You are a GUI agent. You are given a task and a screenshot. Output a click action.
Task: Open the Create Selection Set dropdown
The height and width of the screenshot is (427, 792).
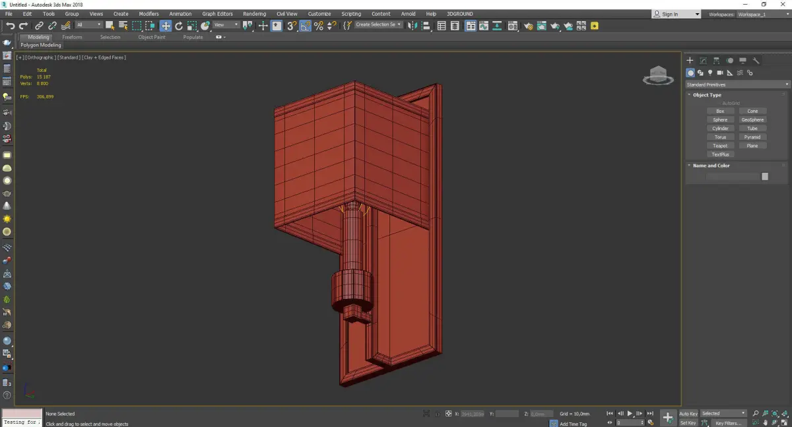[378, 24]
